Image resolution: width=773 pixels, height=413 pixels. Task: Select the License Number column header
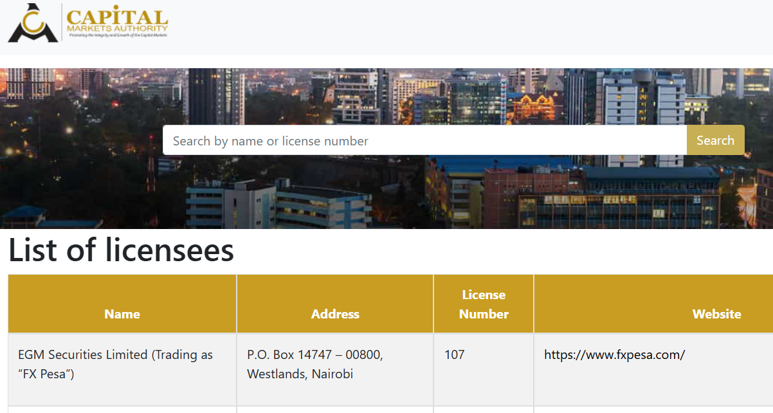click(x=484, y=304)
